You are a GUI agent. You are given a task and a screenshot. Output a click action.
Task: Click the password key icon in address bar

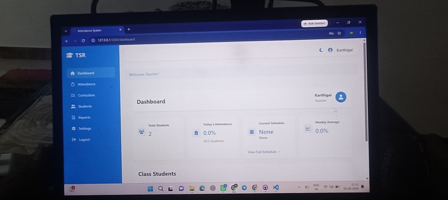(331, 33)
